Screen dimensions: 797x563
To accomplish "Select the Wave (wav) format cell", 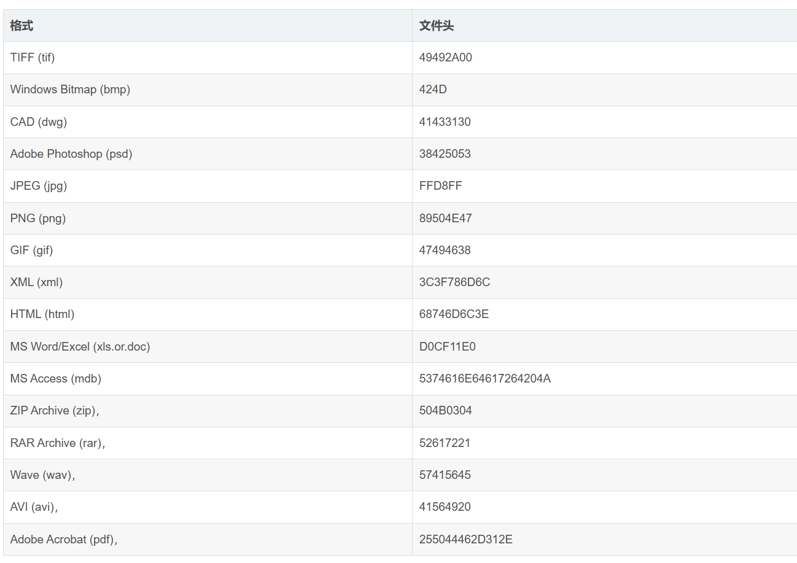I will click(42, 475).
